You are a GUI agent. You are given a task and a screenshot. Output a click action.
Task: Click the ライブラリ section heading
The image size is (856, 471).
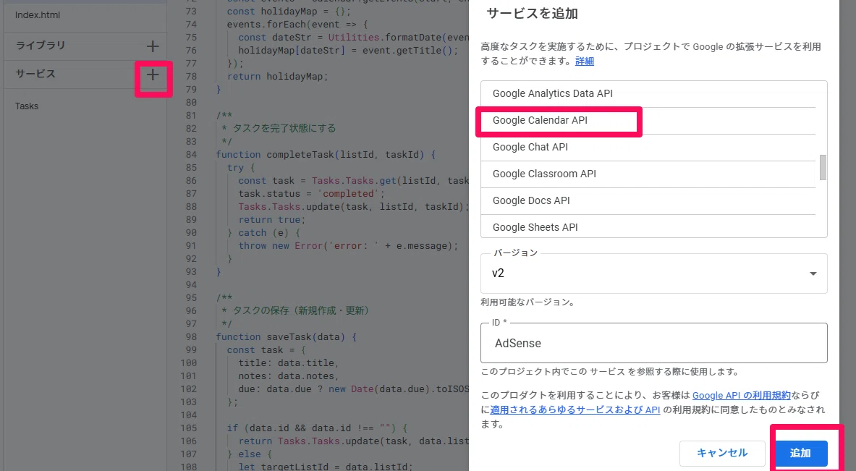(x=41, y=46)
